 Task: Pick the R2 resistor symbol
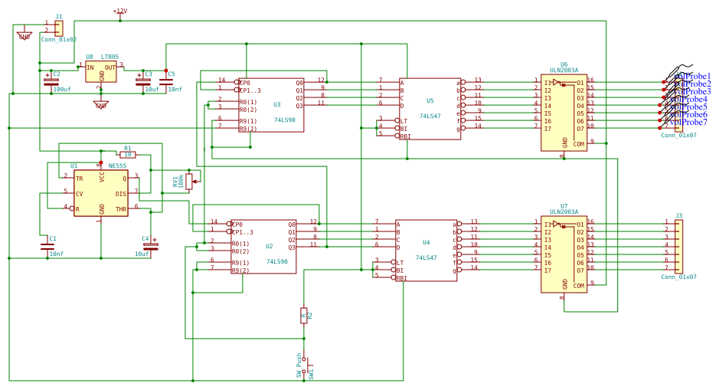303,316
